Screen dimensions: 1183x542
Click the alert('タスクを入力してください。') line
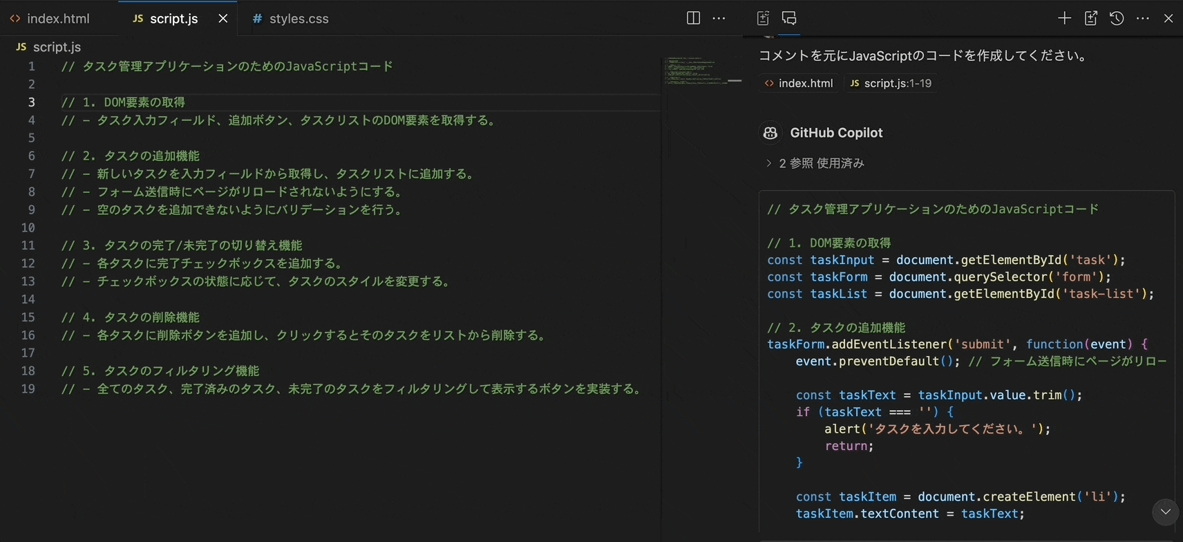937,429
